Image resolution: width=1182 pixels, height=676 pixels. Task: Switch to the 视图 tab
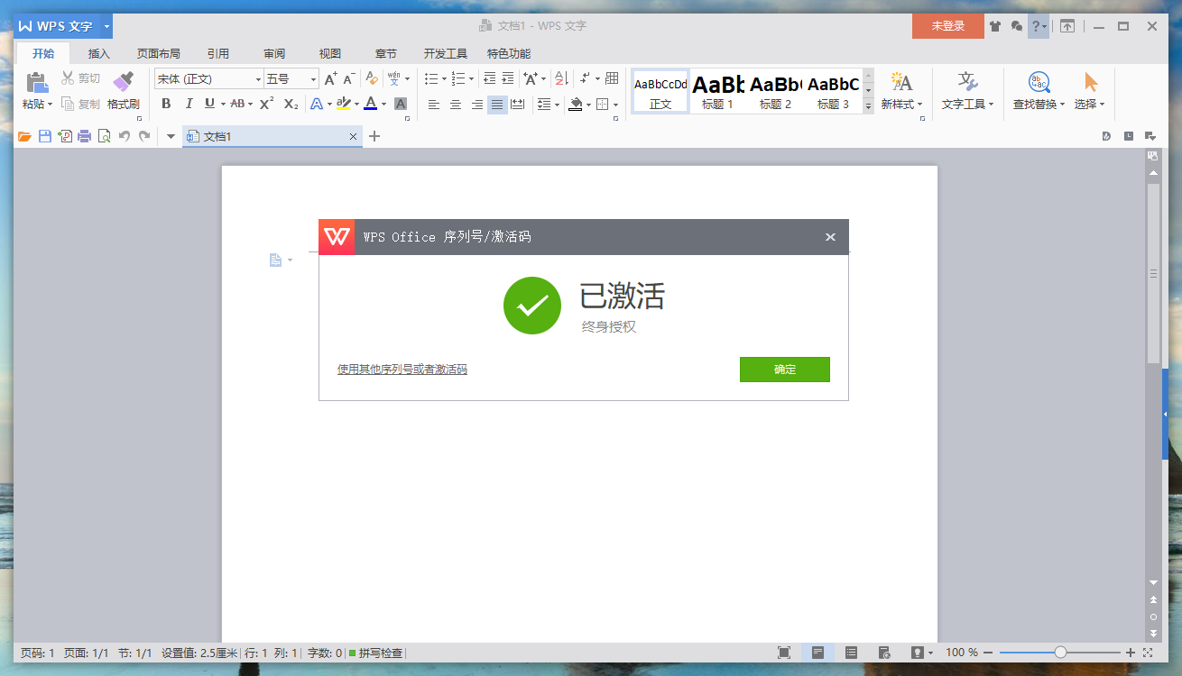coord(330,53)
